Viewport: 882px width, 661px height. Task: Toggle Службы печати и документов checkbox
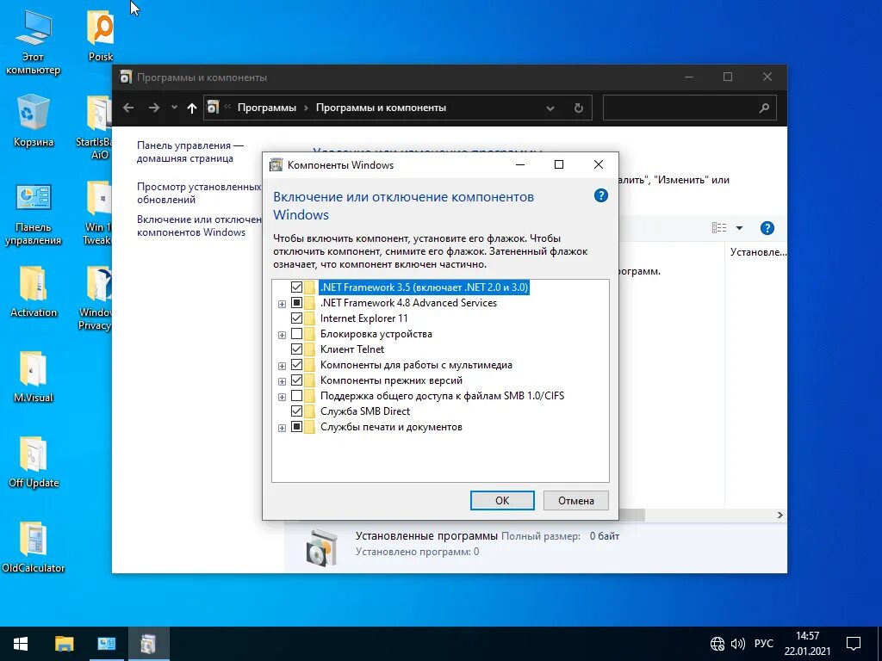[x=296, y=427]
